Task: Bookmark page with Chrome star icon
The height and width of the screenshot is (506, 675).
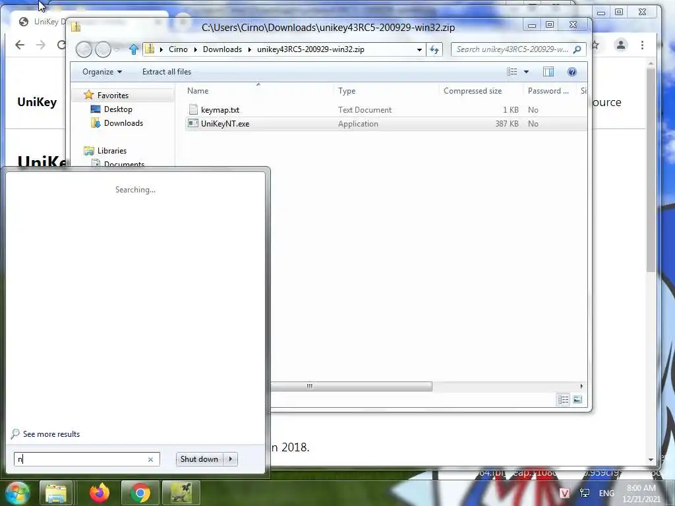Action: coord(595,45)
